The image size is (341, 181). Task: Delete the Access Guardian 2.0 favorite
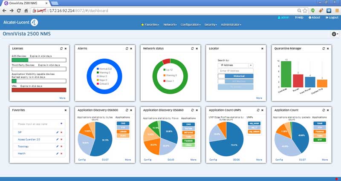(61, 140)
